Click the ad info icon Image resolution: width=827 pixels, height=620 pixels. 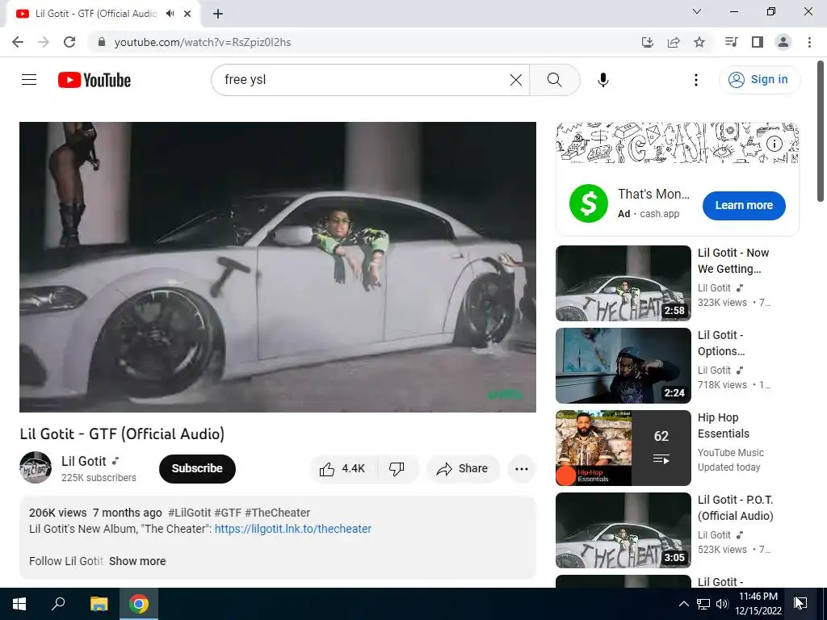pos(774,144)
